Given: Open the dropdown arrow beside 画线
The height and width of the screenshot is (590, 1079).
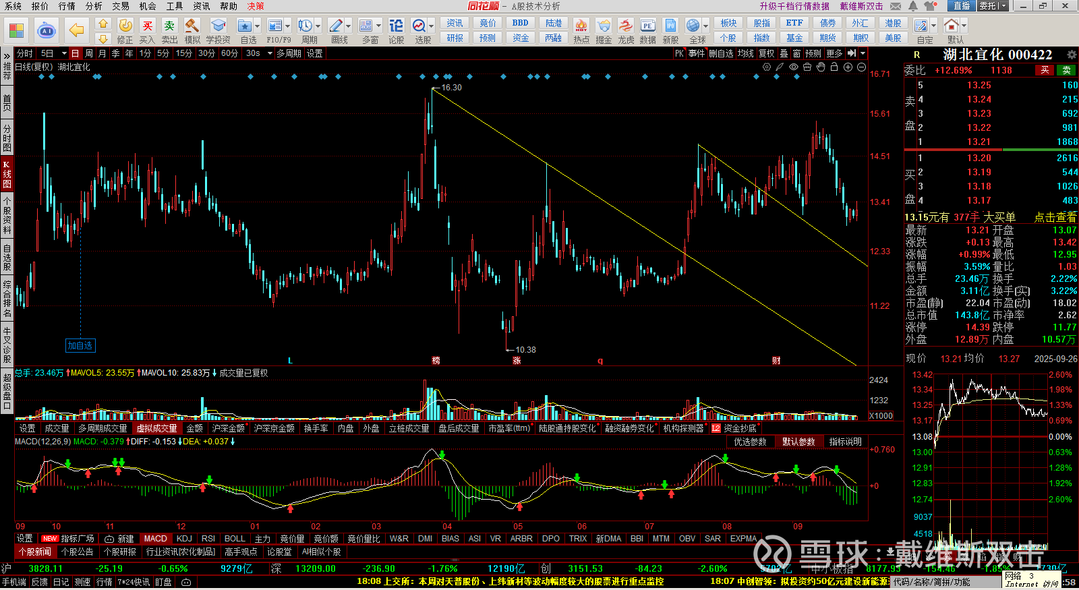Looking at the screenshot, I should pyautogui.click(x=348, y=26).
